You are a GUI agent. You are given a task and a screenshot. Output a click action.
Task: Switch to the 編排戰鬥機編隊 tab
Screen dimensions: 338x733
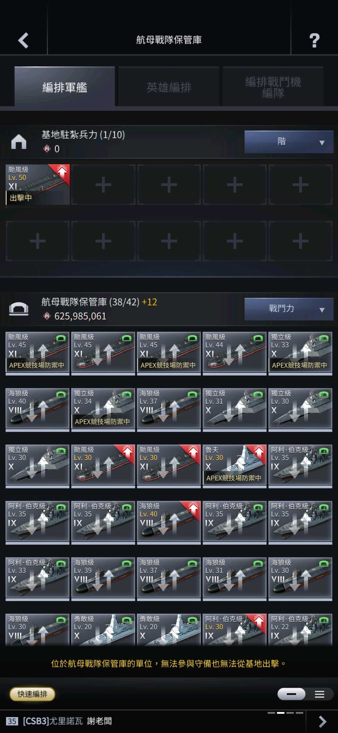pos(273,87)
